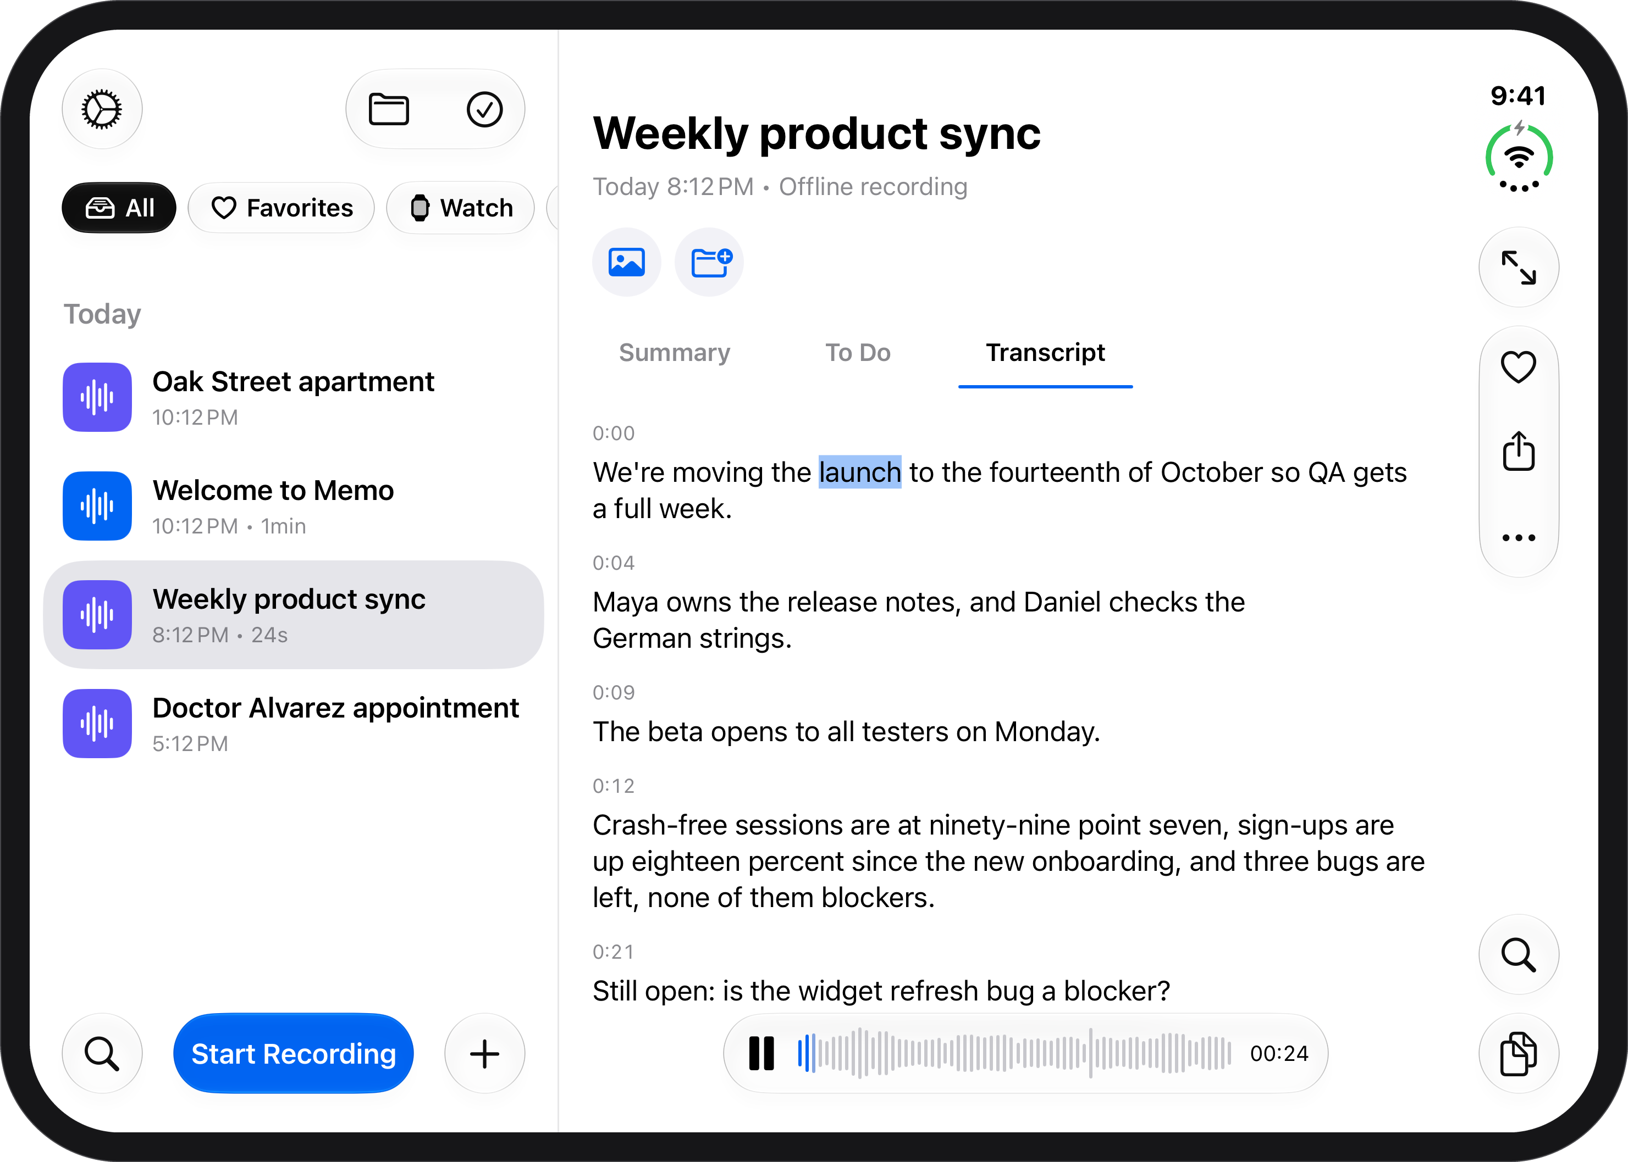Jump to transcript timestamp 0:04

(614, 563)
